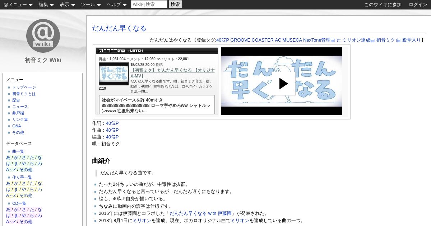Open the ヘルプ dropdown menu
This screenshot has height=226, width=431.
[117, 4]
